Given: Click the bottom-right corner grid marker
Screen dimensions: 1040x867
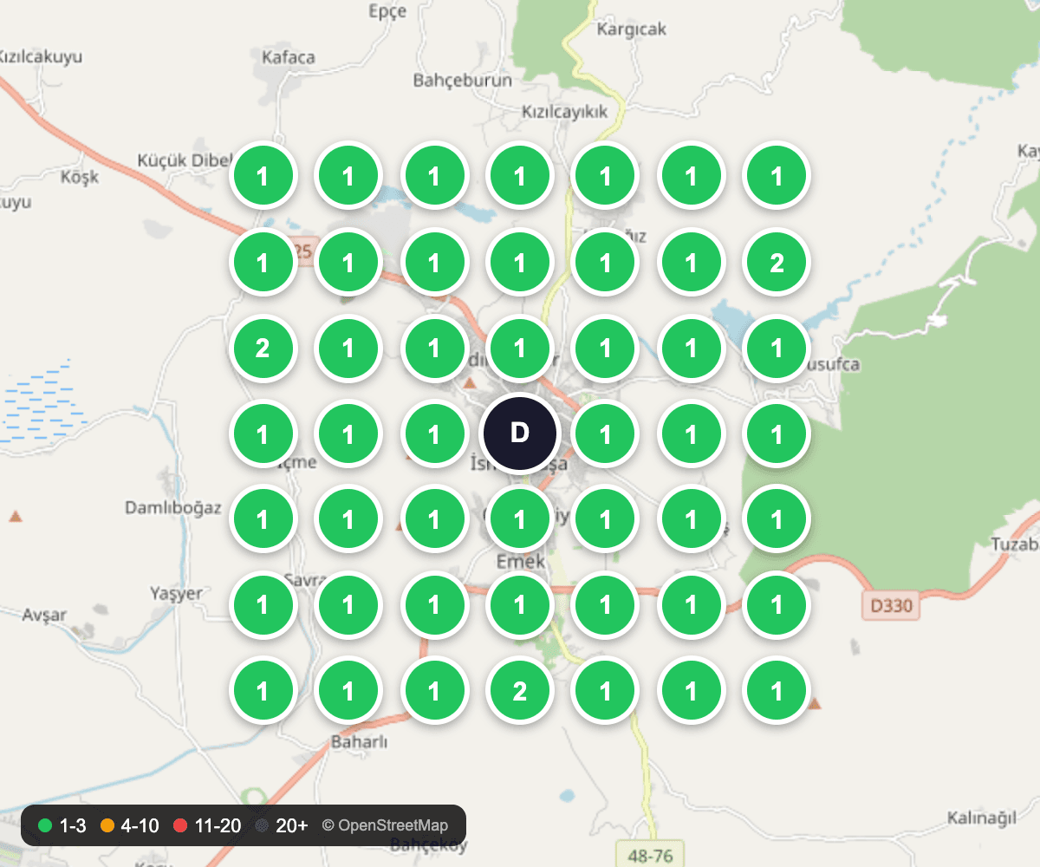Looking at the screenshot, I should click(x=777, y=691).
